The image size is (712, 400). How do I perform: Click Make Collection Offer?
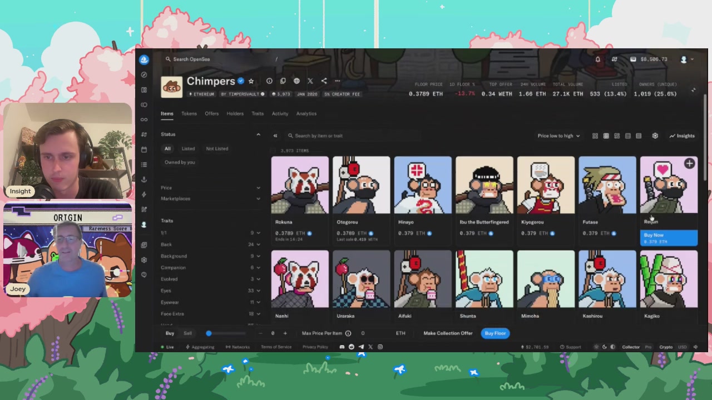coord(448,333)
